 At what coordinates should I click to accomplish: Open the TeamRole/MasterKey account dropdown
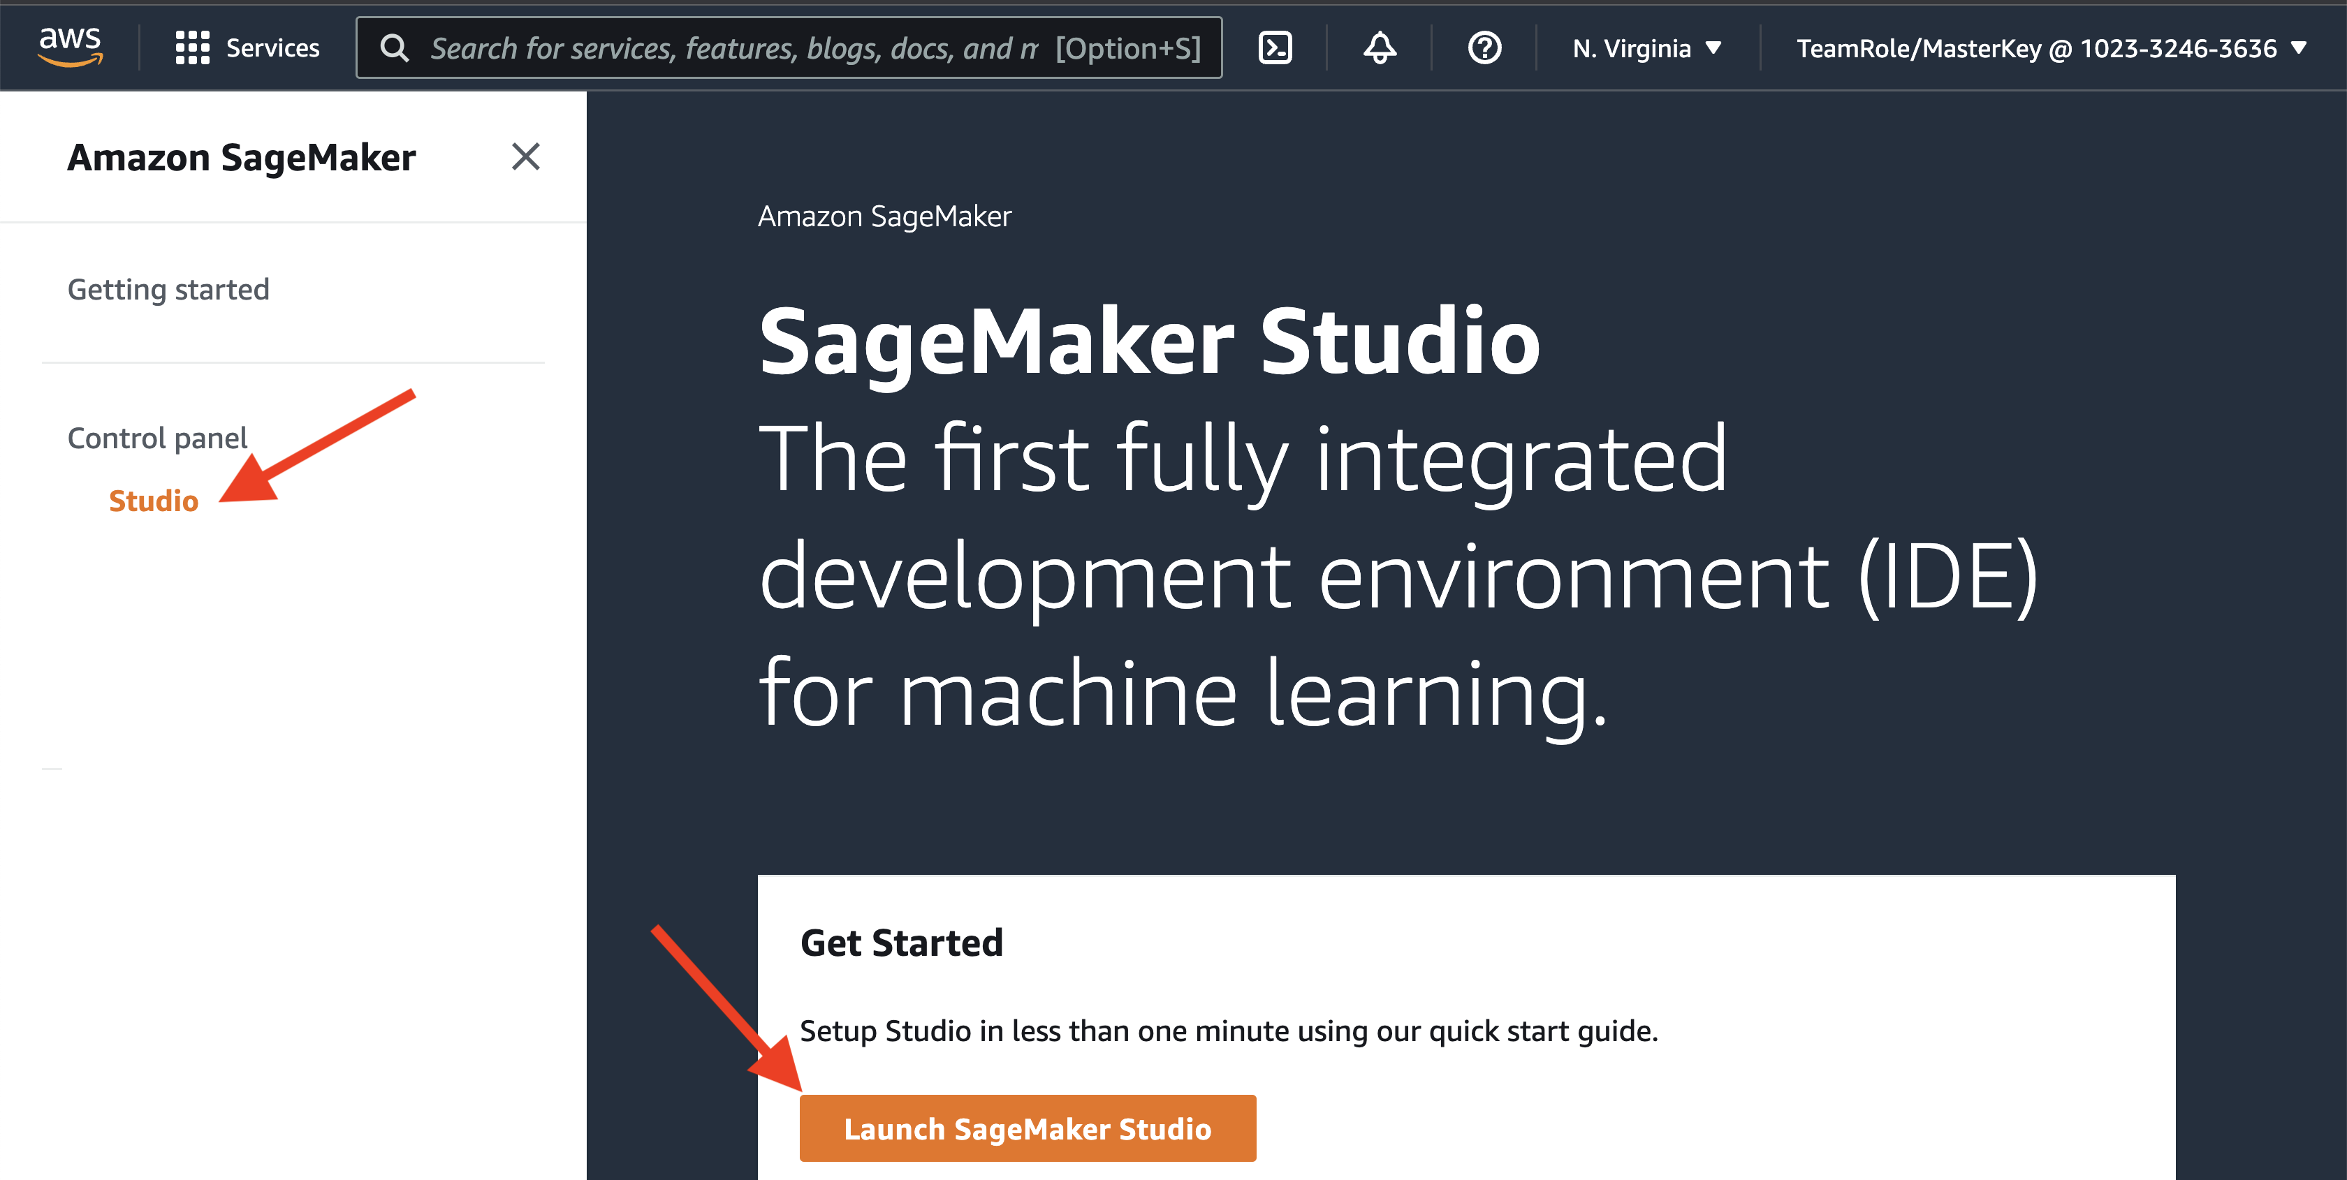2035,48
